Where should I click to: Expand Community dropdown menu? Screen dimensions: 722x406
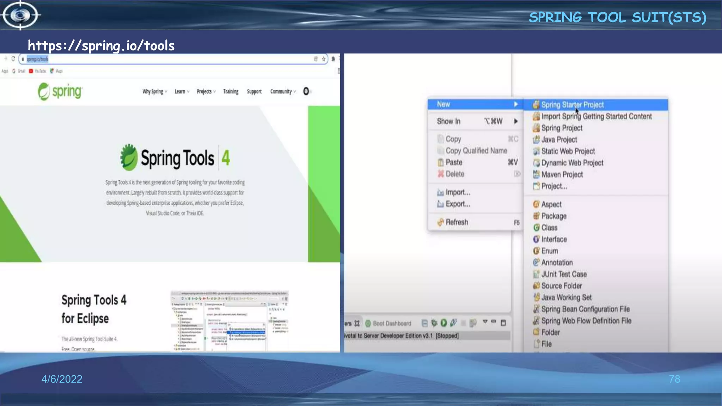pyautogui.click(x=283, y=92)
